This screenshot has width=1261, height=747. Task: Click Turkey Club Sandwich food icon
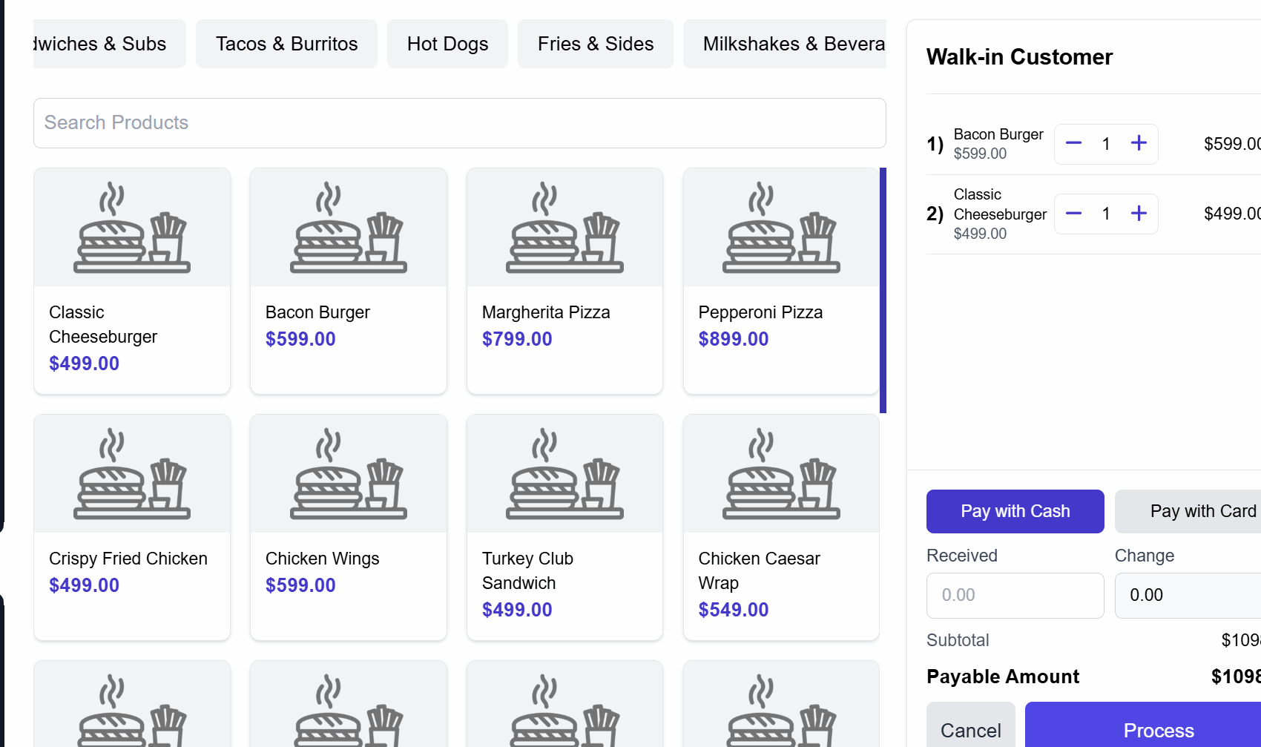(564, 474)
